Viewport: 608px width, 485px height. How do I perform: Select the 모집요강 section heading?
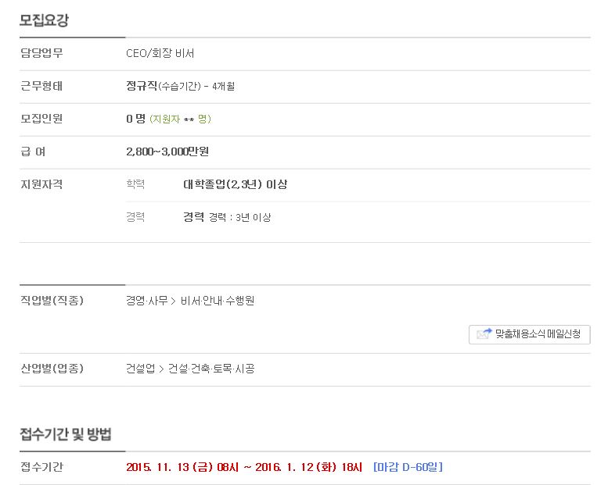click(x=44, y=20)
